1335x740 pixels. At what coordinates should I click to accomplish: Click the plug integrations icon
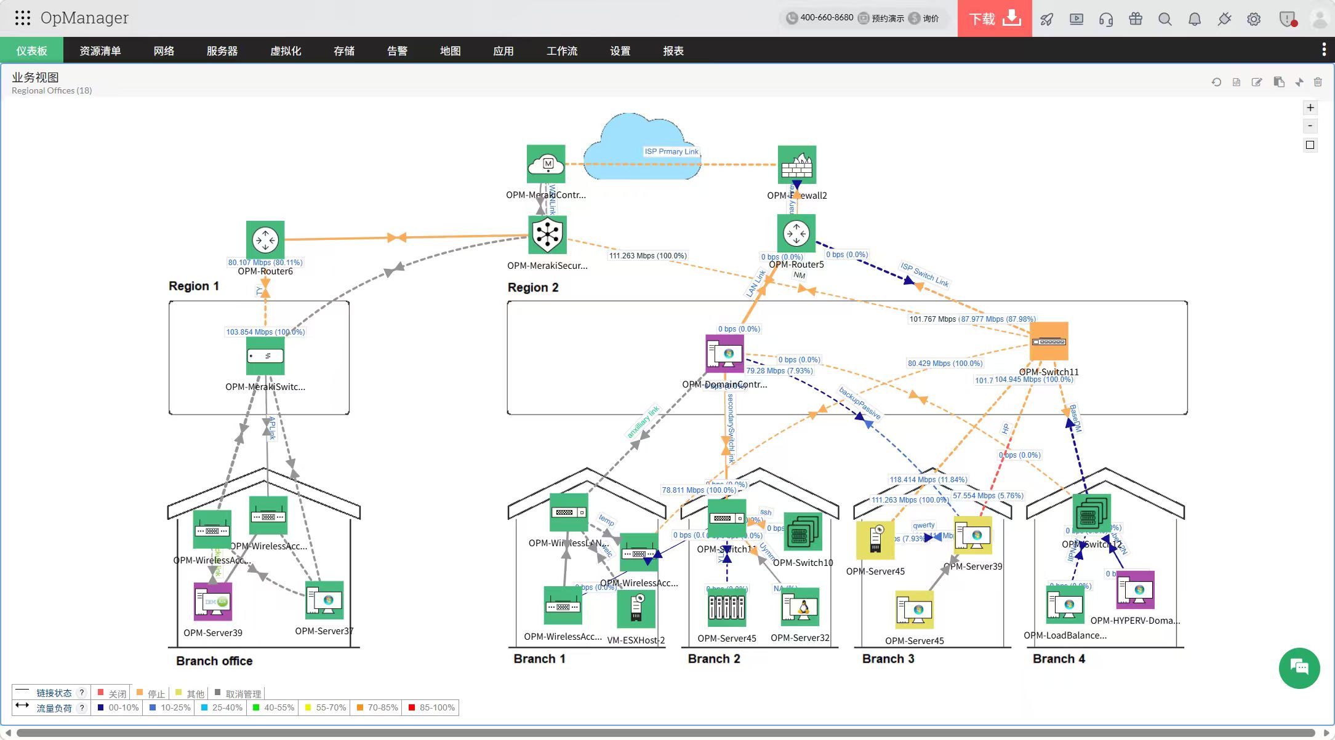coord(1224,19)
